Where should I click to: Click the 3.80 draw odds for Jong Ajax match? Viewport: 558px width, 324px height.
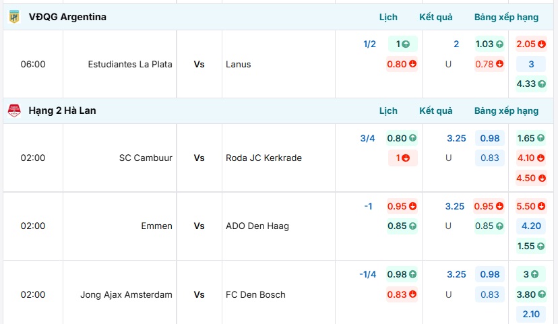[530, 294]
